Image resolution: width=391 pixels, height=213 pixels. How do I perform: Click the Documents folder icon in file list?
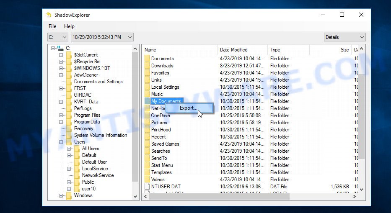[x=147, y=59]
